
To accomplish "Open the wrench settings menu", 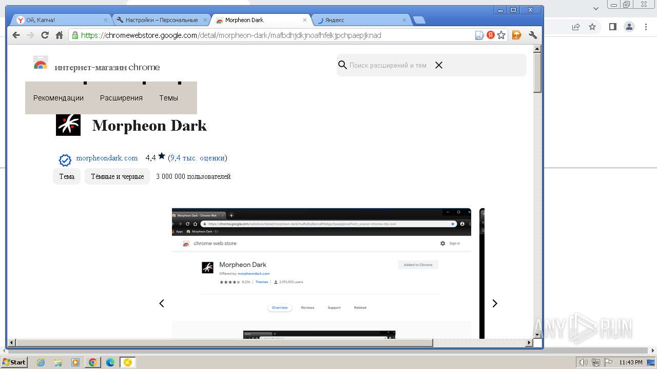I will click(533, 35).
